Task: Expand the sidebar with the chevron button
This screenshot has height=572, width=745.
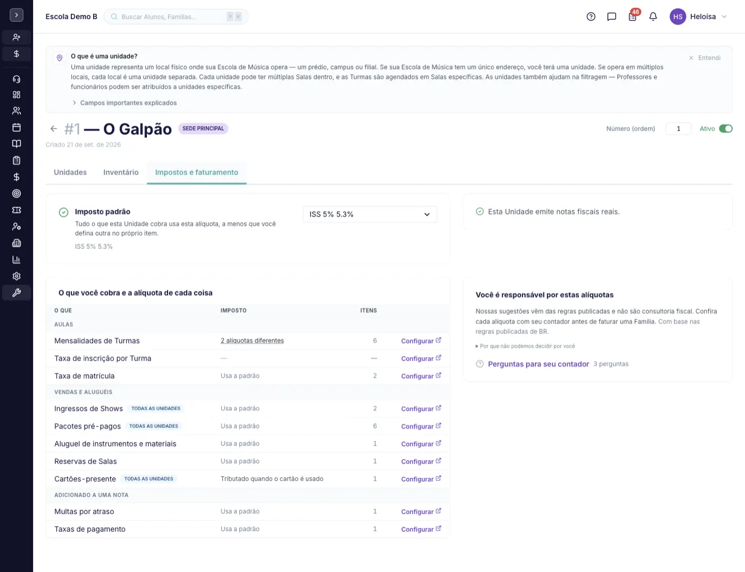Action: pyautogui.click(x=16, y=15)
